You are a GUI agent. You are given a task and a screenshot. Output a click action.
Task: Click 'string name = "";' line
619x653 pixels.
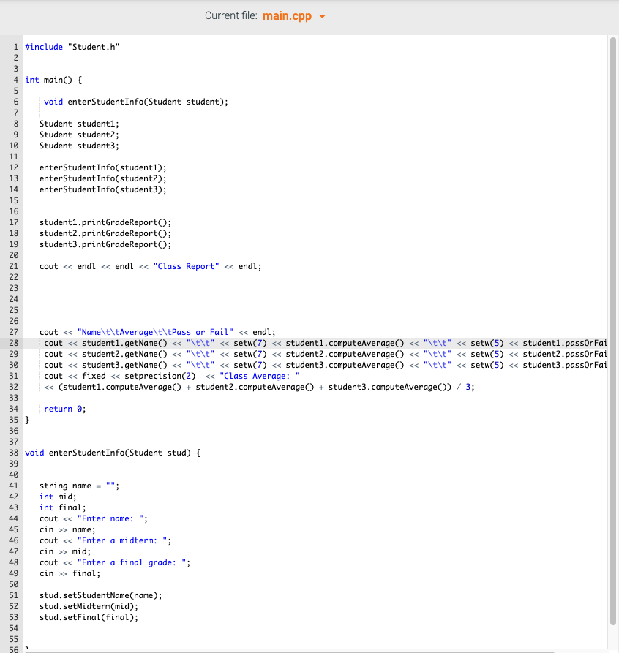click(79, 486)
